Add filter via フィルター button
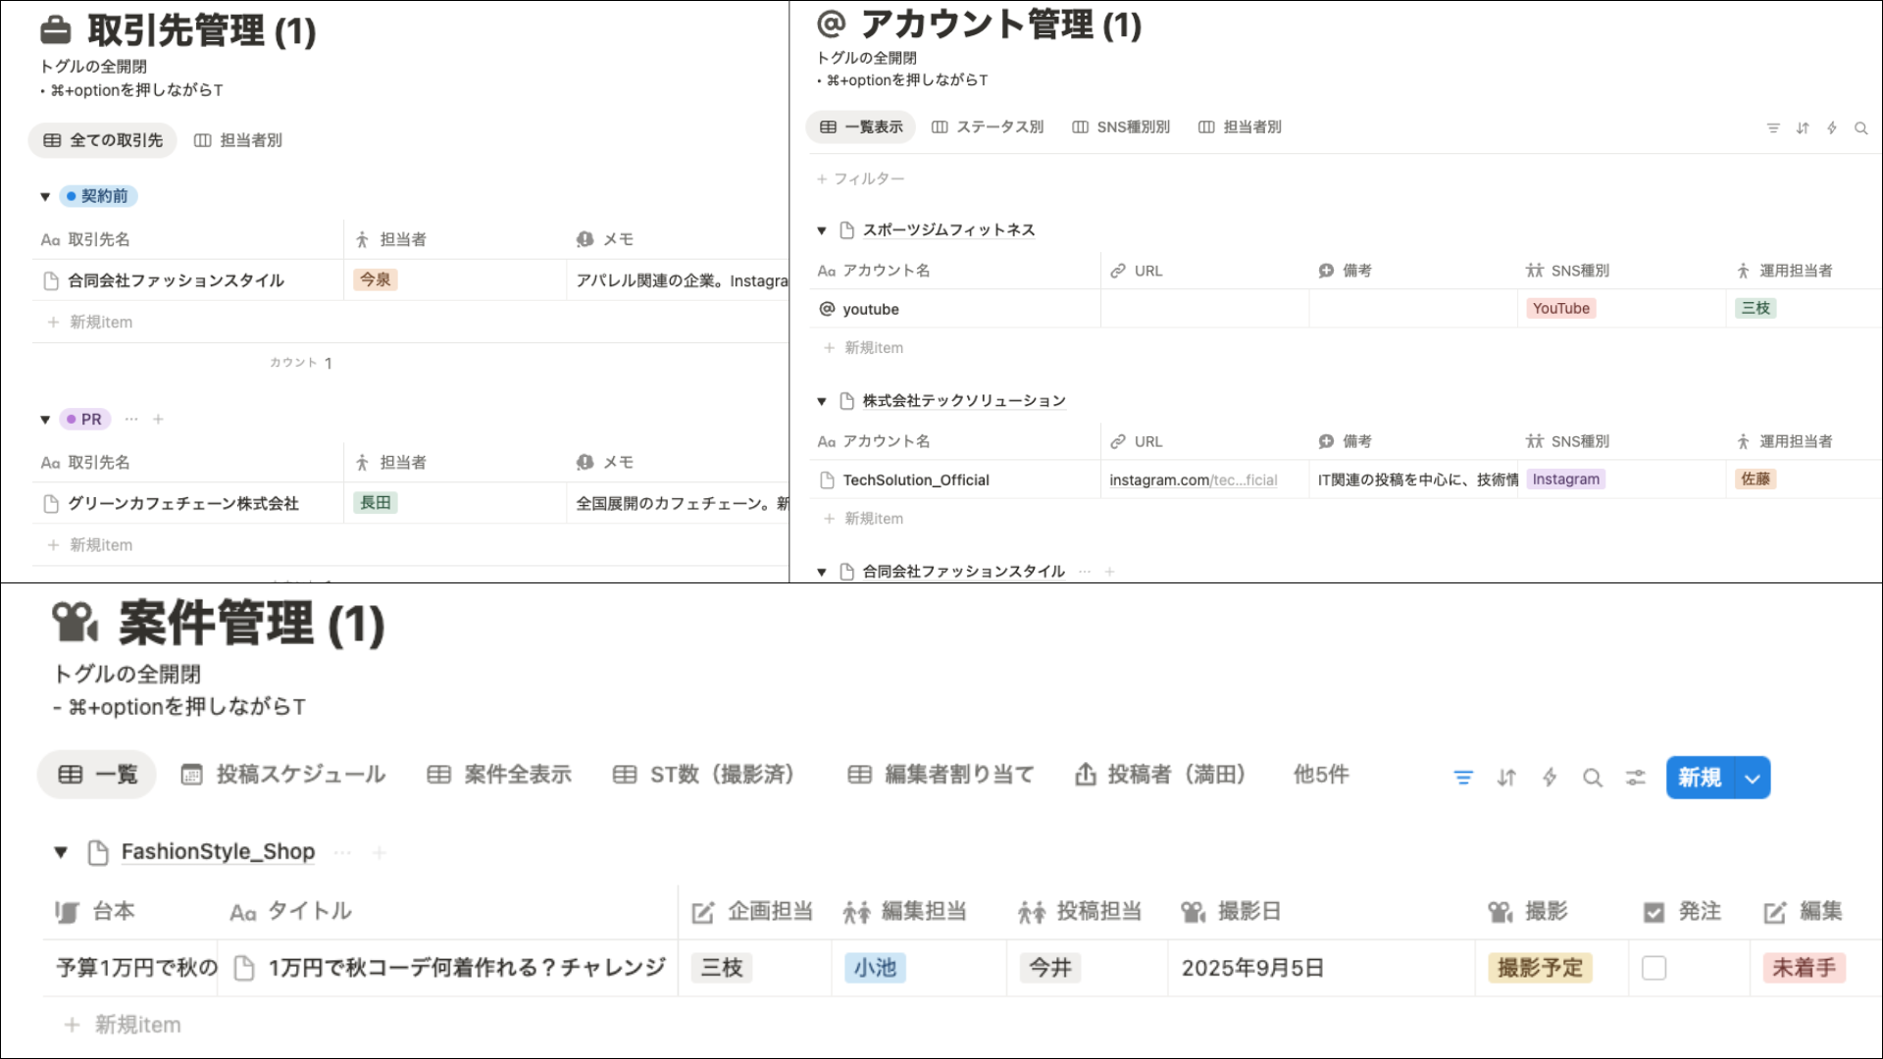 (860, 178)
